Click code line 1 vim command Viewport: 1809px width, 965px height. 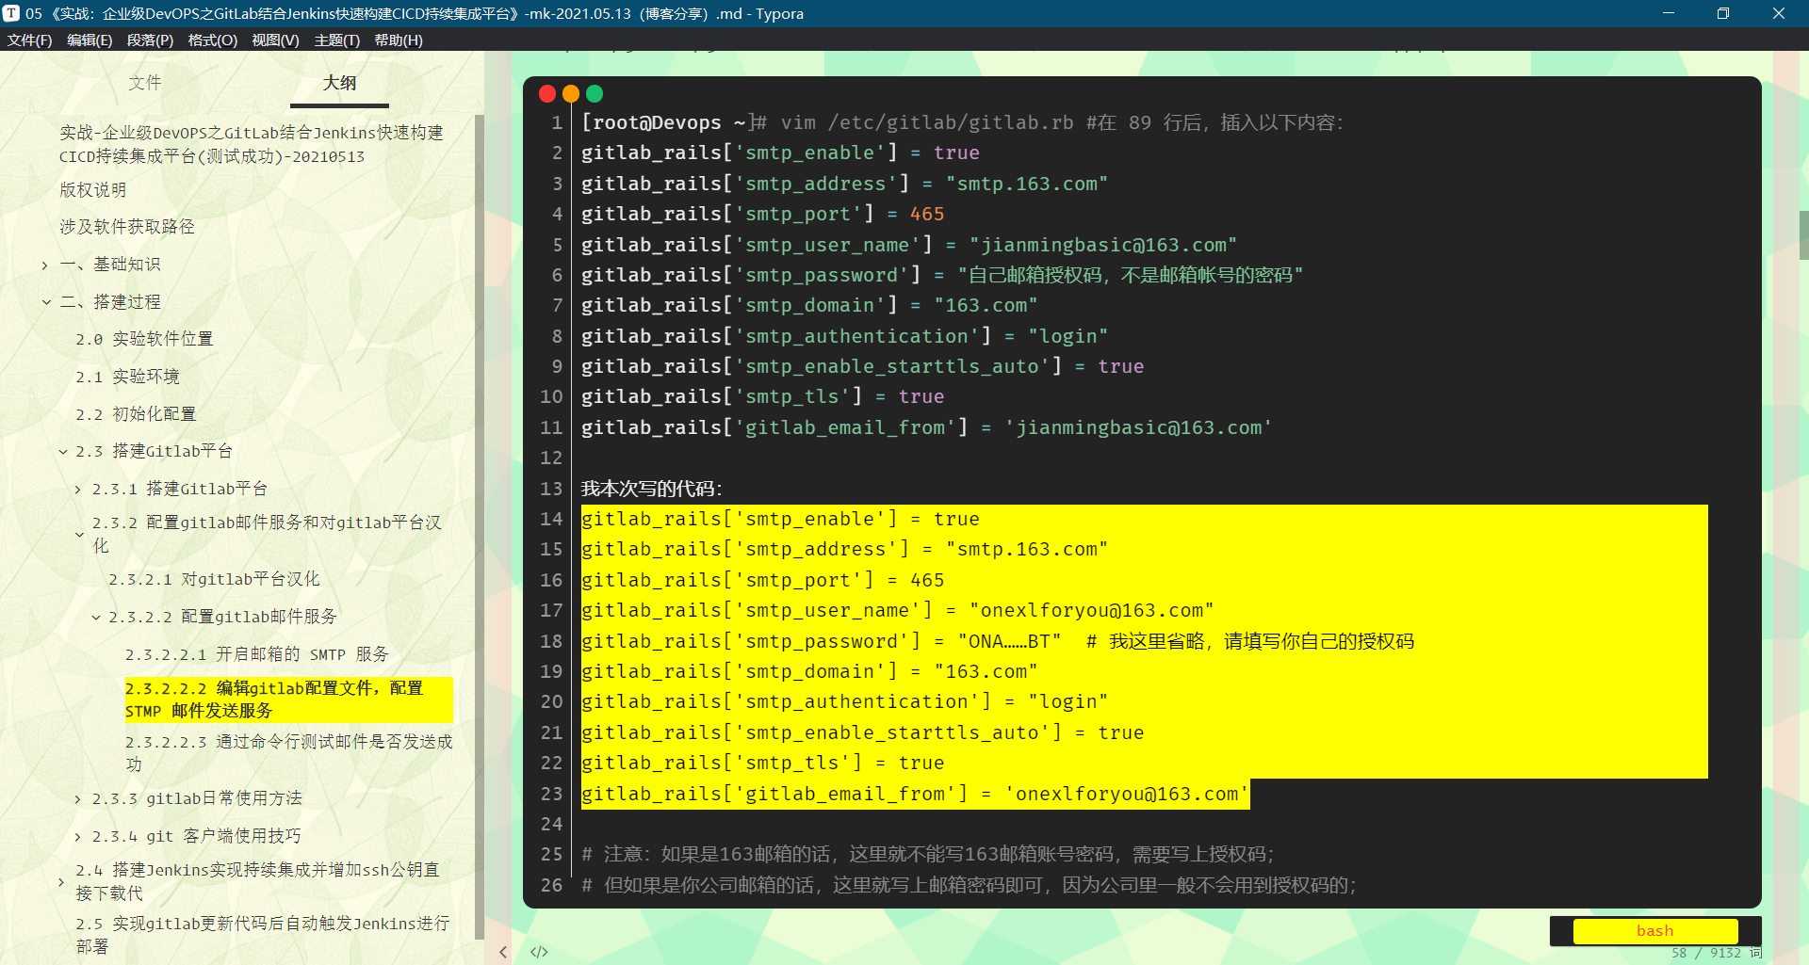click(962, 122)
